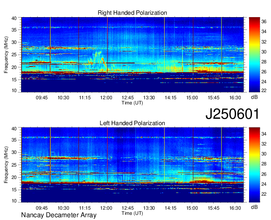The height and width of the screenshot is (220, 271).
Task: Click the 09:45 time tick on the top plot
Action: [x=42, y=98]
